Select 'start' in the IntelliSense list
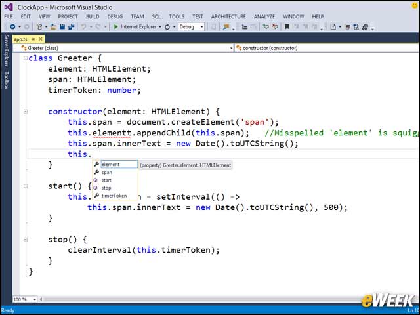This screenshot has width=420, height=315. [115, 180]
